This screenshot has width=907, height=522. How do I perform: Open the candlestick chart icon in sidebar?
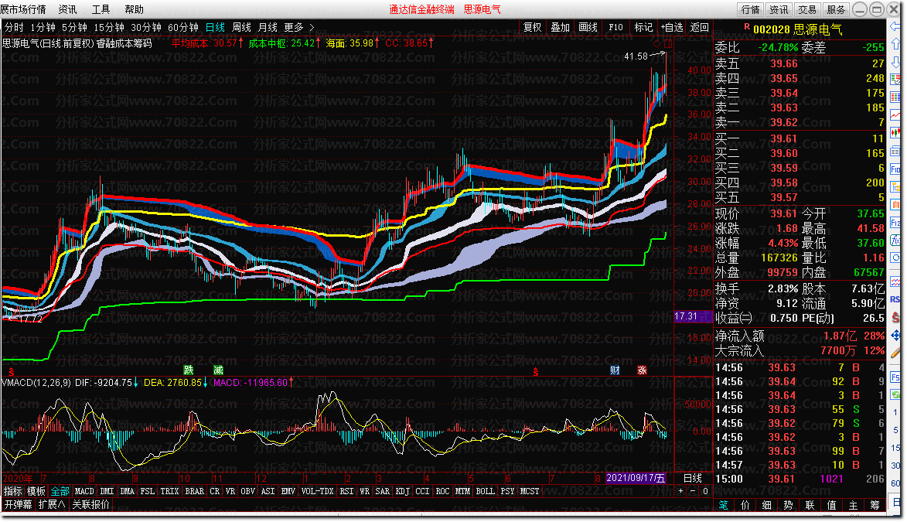895,133
